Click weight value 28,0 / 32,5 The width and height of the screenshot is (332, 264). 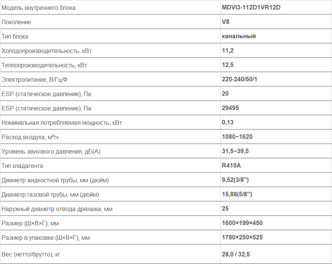(x=236, y=254)
